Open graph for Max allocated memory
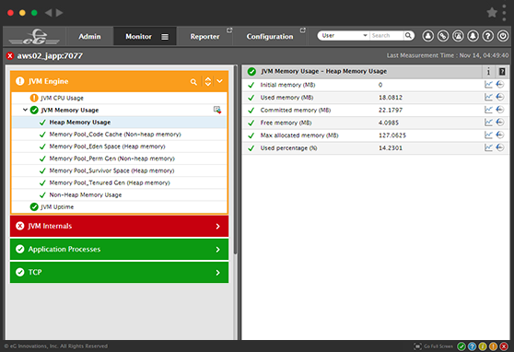Image resolution: width=514 pixels, height=352 pixels. [488, 135]
